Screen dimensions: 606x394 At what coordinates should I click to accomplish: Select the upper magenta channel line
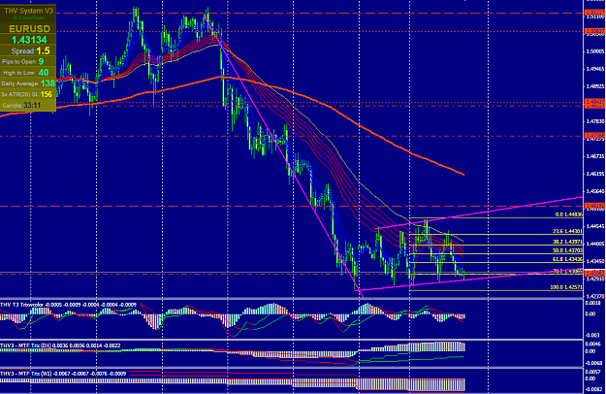(479, 213)
